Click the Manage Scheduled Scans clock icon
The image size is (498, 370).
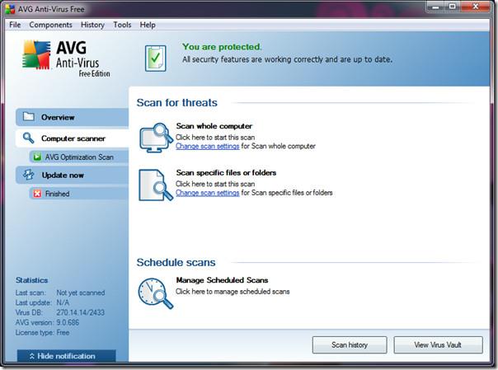(x=156, y=293)
